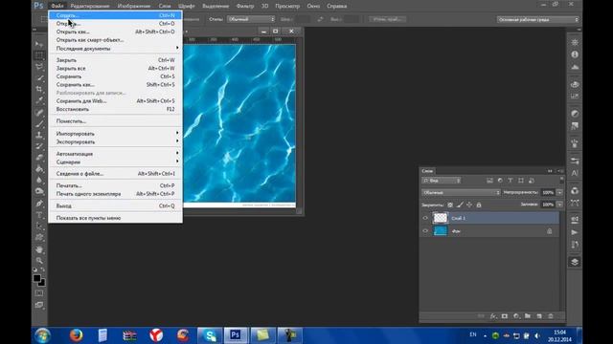Expand Экспортировать submenu
The width and height of the screenshot is (613, 344).
(115, 142)
